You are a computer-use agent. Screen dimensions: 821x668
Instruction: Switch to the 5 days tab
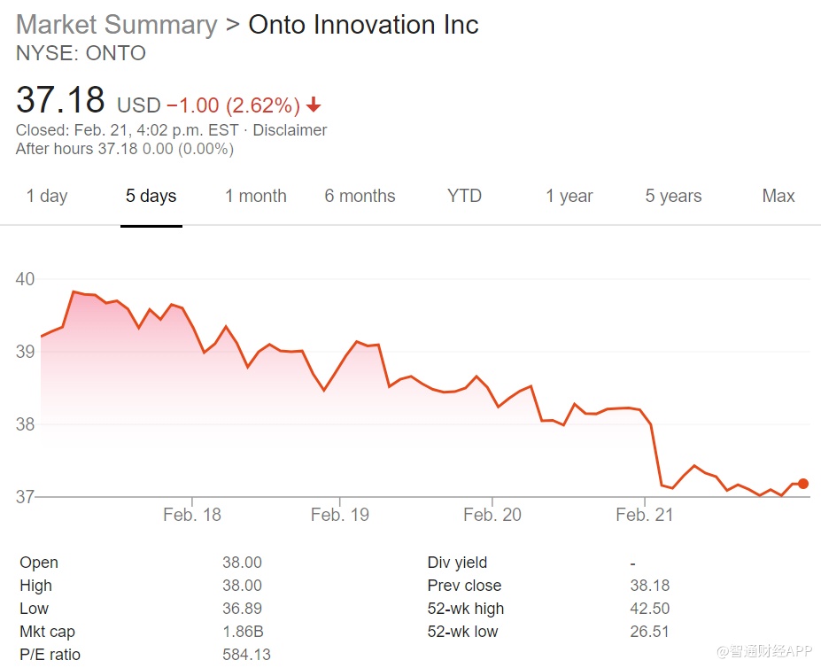click(x=151, y=197)
